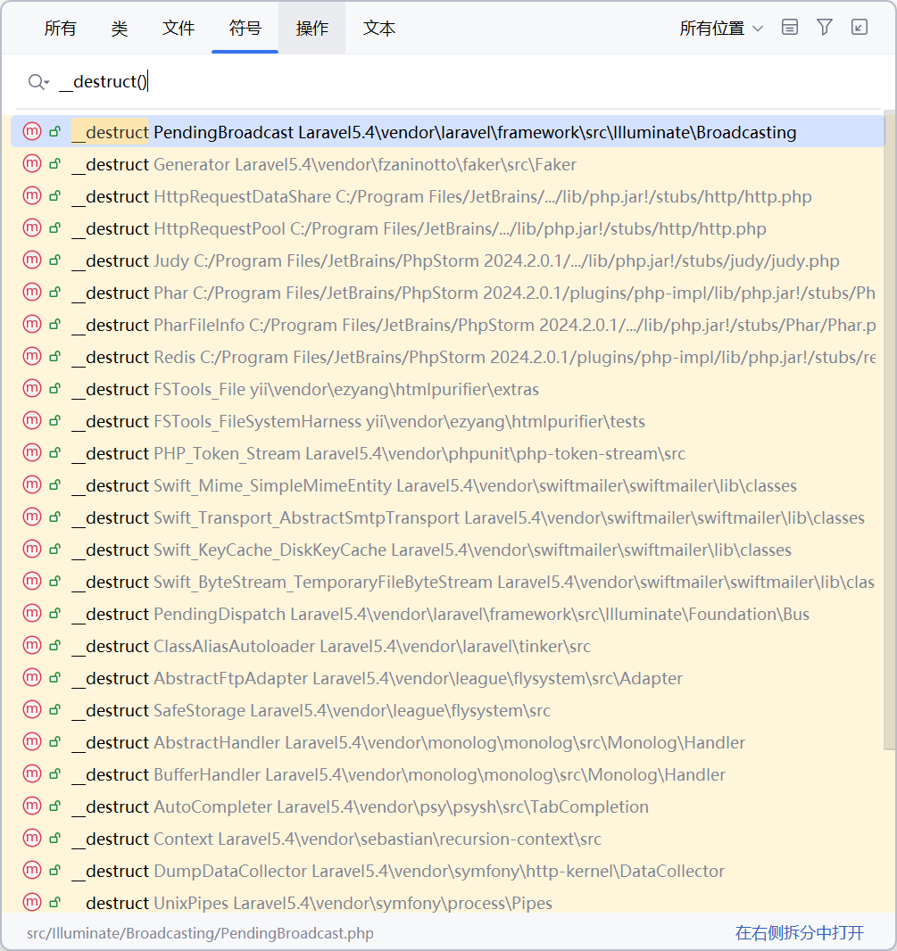The width and height of the screenshot is (897, 951).
Task: Click public lock icon of FSTools_File row
Action: pos(55,388)
